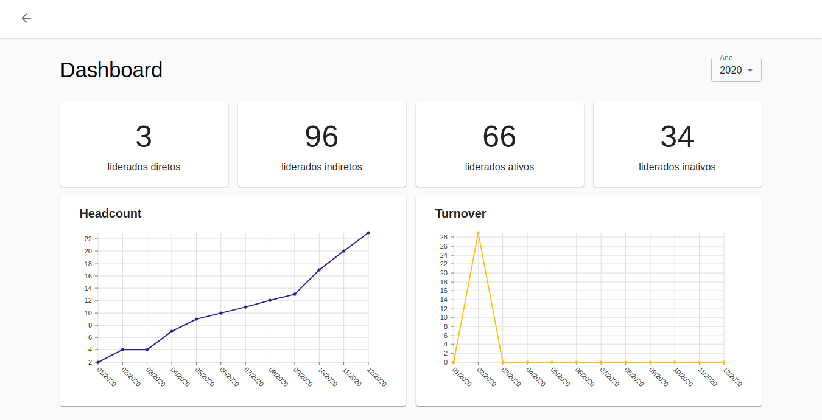Viewport: 822px width, 420px height.
Task: Click Headcount data point for 11/2020
Action: 344,251
